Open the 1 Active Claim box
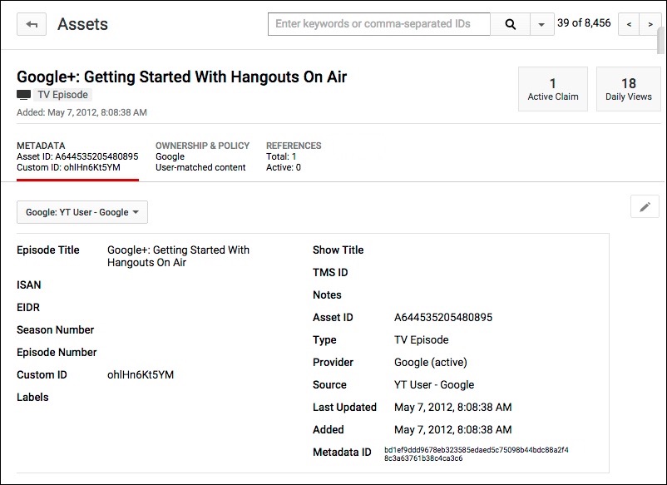 (552, 89)
